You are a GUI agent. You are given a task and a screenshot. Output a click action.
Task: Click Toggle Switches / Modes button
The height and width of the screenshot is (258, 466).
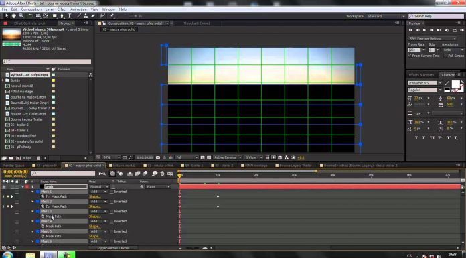coord(113,248)
